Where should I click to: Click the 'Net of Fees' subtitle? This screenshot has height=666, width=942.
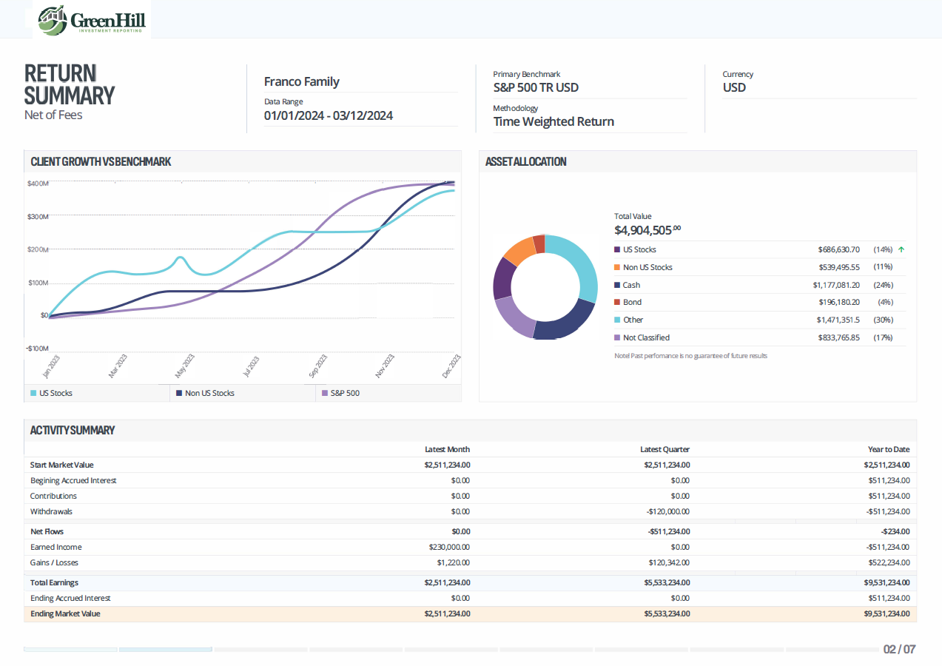[53, 115]
